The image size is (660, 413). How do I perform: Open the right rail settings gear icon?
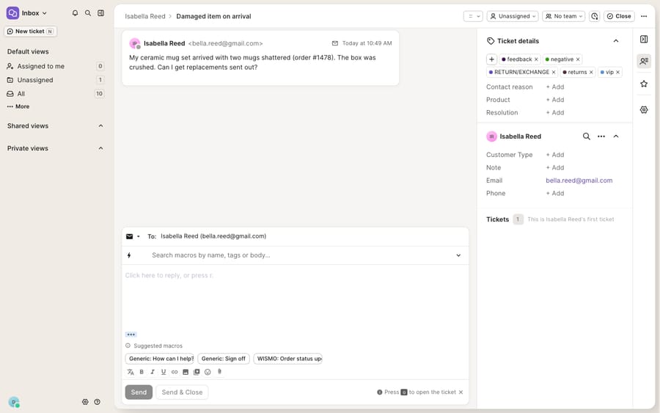tap(644, 110)
